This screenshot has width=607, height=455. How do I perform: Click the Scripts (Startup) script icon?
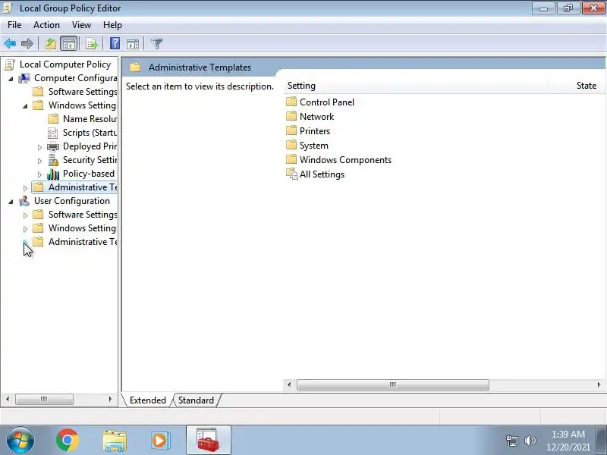point(52,133)
